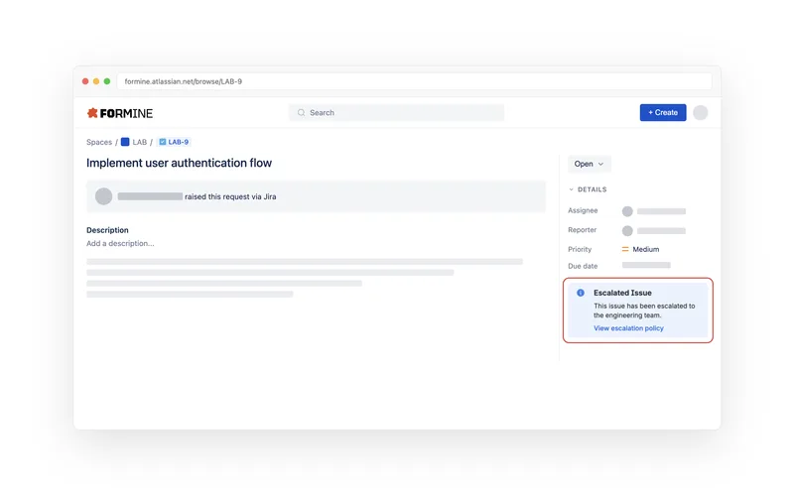794x497 pixels.
Task: Change the Medium priority value
Action: [x=646, y=249]
